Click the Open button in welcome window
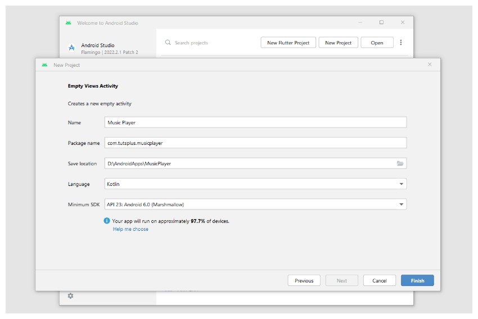Viewport: 478px width, 319px height. 377,43
